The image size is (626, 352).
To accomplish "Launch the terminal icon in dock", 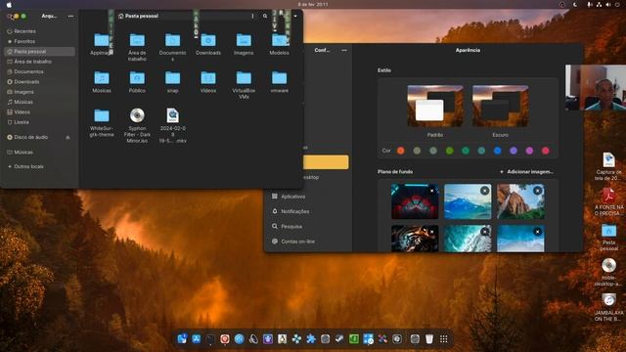I will click(210, 339).
